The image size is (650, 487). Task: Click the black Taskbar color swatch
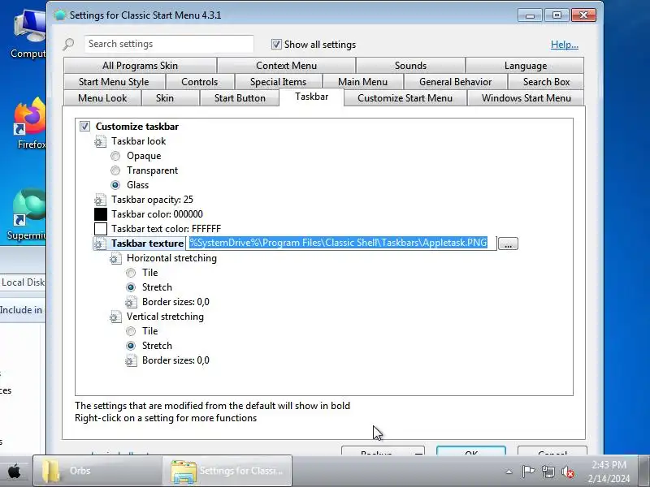(101, 214)
